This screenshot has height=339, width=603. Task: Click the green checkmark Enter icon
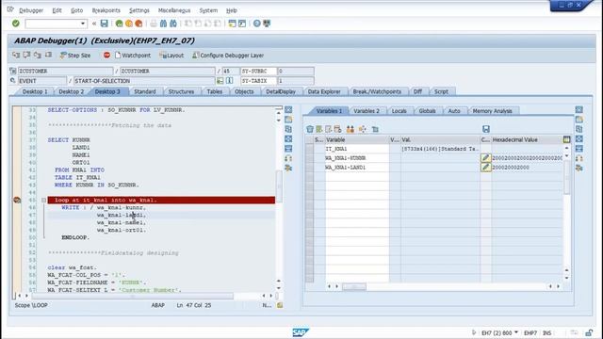[x=16, y=24]
